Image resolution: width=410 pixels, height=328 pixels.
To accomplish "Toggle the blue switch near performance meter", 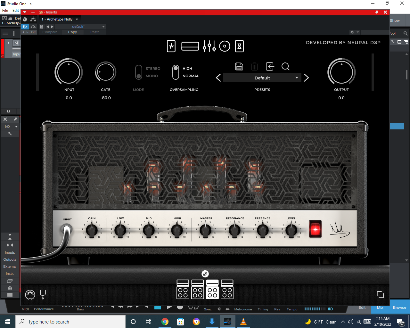I will pos(330,309).
